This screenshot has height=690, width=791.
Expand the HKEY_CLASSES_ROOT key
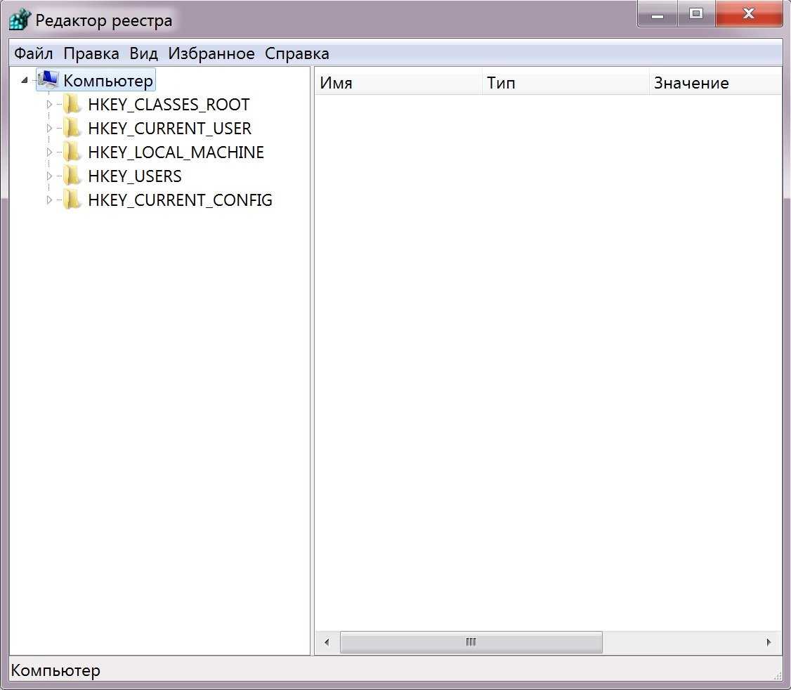click(x=49, y=104)
